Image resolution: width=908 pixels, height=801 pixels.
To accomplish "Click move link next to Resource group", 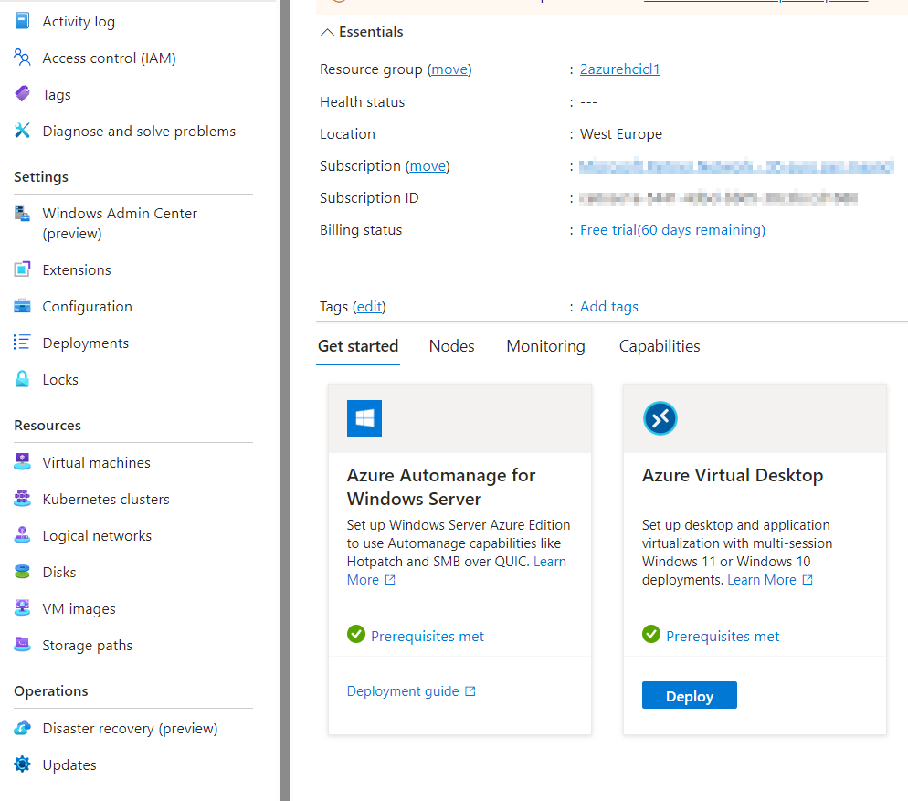I will (449, 69).
